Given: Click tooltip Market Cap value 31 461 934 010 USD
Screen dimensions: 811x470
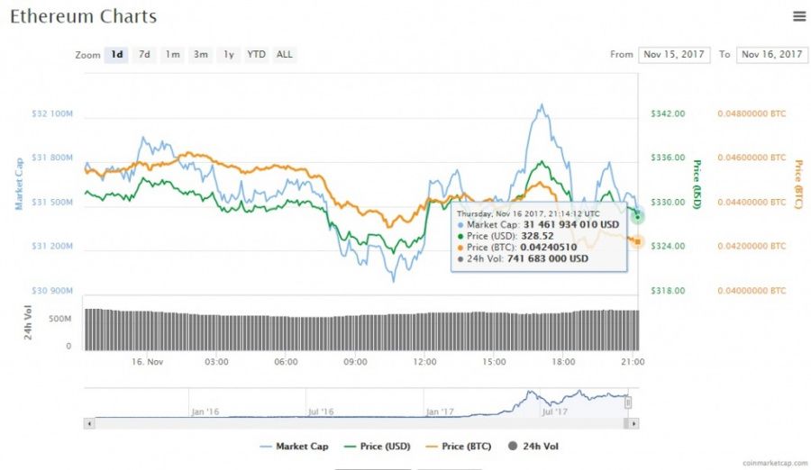Looking at the screenshot, I should (571, 224).
